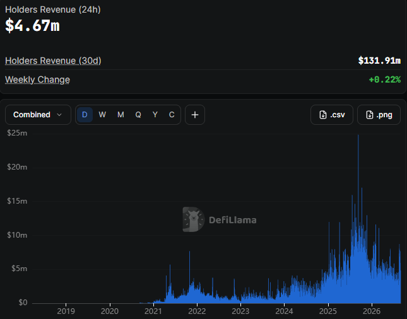Click the 2025 x-axis label

coord(328,311)
